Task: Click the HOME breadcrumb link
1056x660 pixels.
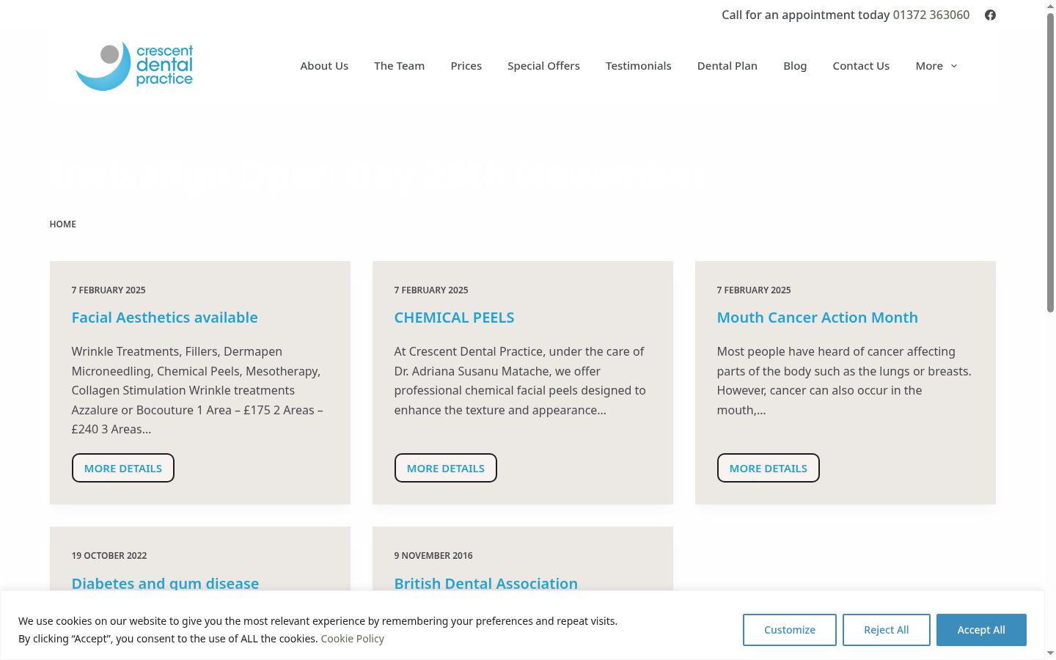Action: coord(63,224)
